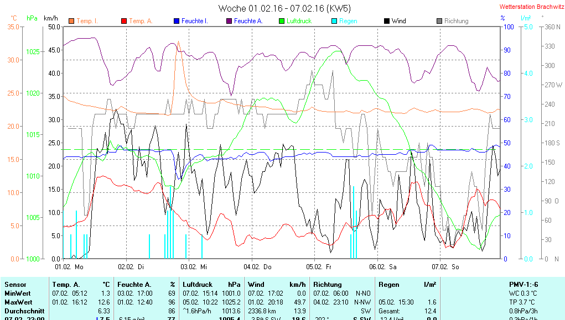The image size is (565, 320).
Task: Click the blue Feuchte I. legend swatch
Action: click(176, 21)
